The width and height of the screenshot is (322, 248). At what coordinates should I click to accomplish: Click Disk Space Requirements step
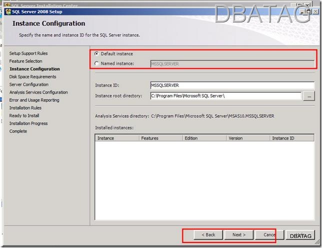32,77
